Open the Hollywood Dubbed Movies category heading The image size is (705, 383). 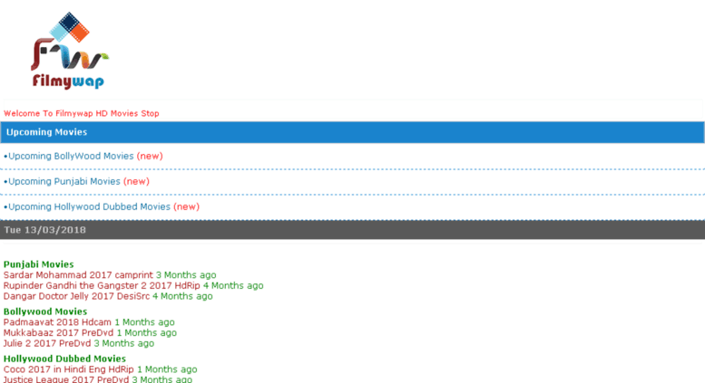[x=64, y=359]
